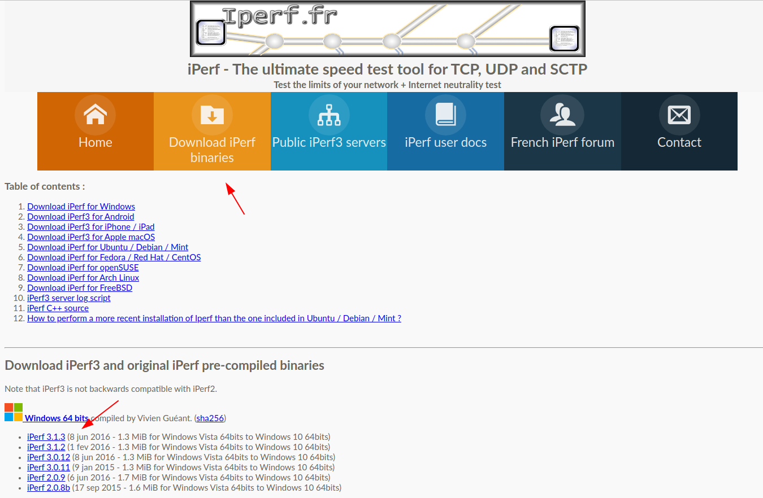Click the 'Test the limits of your network' subtitle

pyautogui.click(x=387, y=85)
